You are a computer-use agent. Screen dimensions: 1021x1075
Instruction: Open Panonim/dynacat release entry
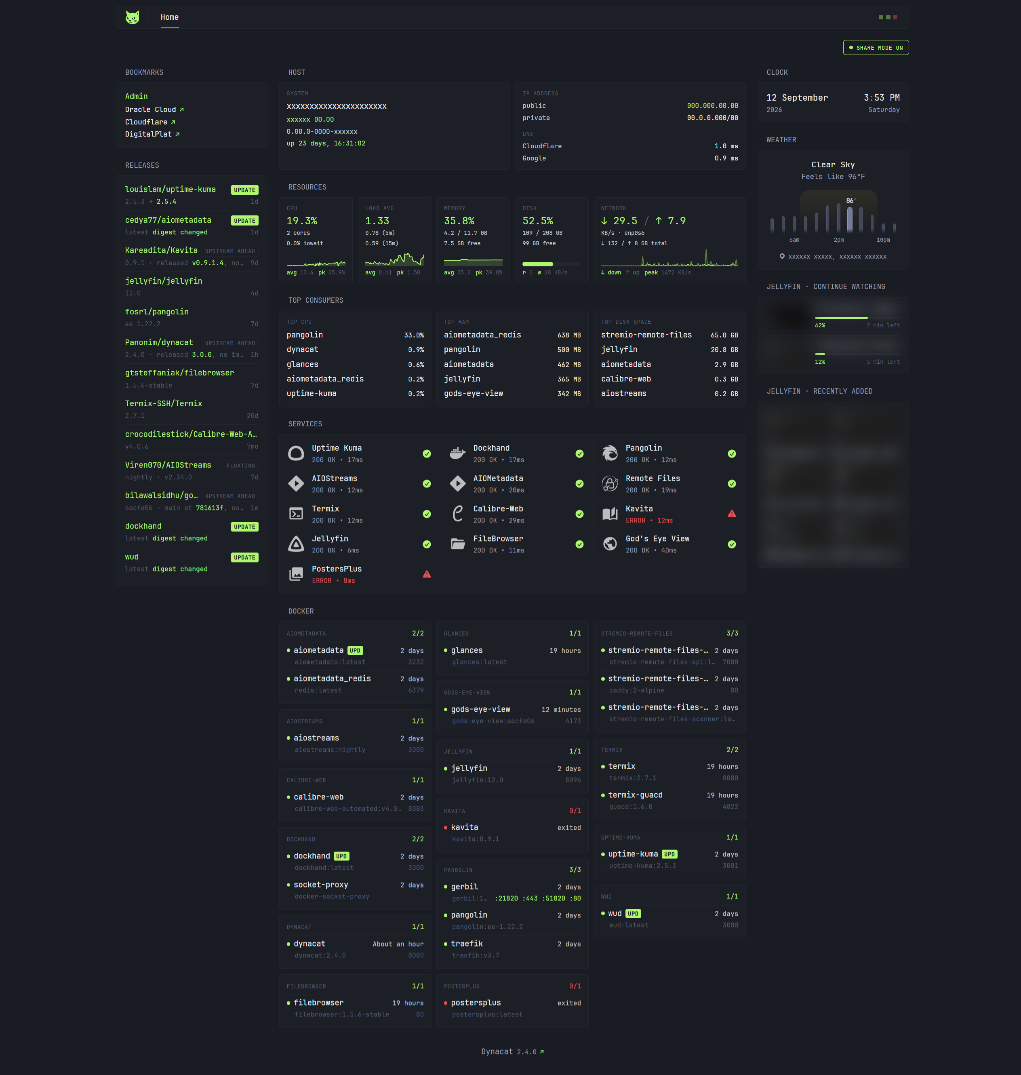[159, 342]
